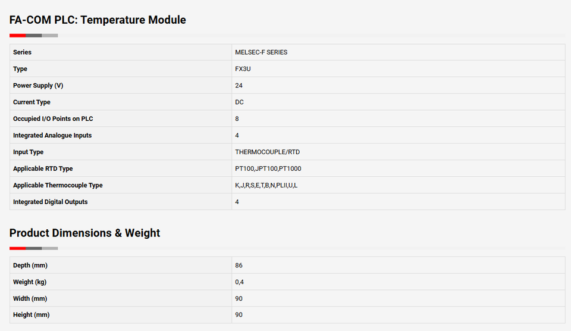Click the 'Depth (mm)' row label
Screen dimensions: 571x331
pyautogui.click(x=30, y=266)
